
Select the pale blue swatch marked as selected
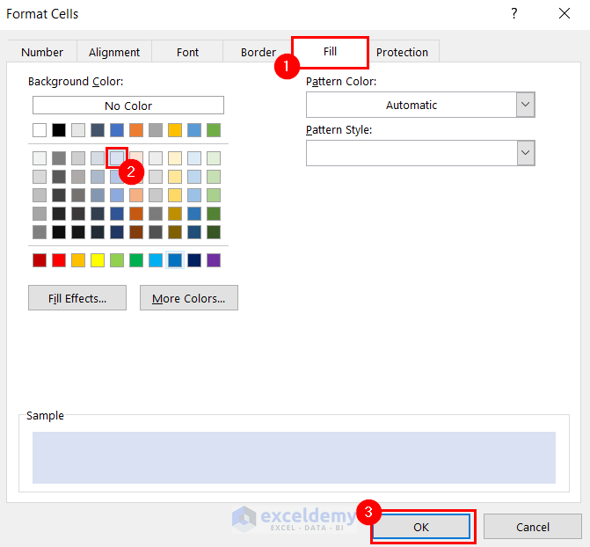(x=116, y=158)
